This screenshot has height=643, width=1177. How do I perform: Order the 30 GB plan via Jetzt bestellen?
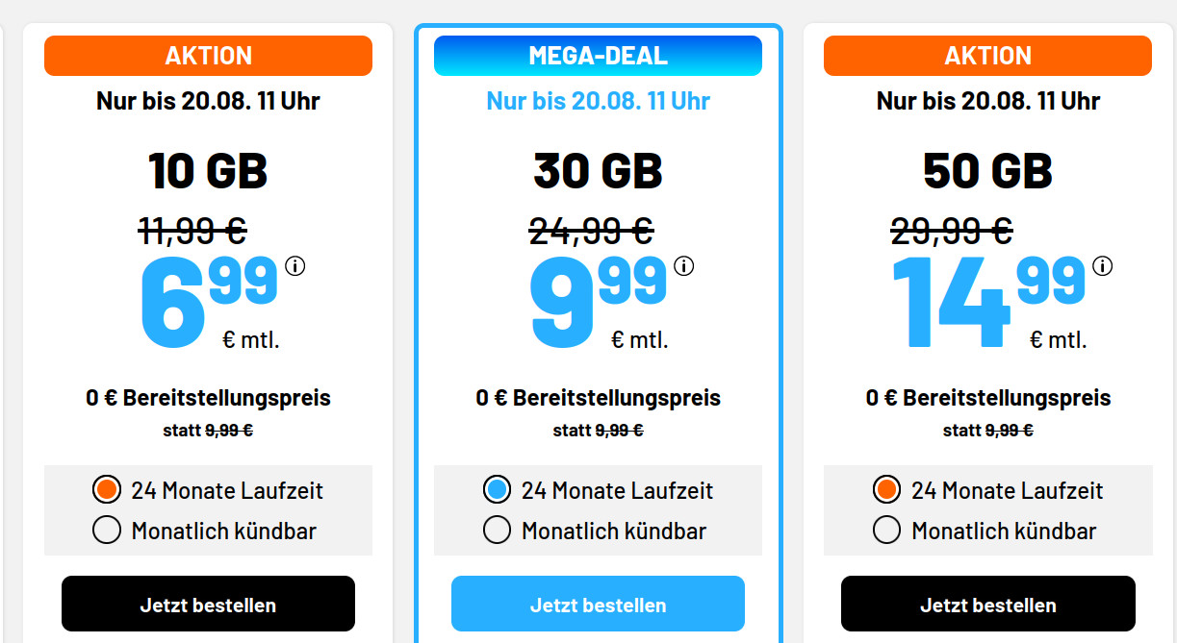pos(598,604)
